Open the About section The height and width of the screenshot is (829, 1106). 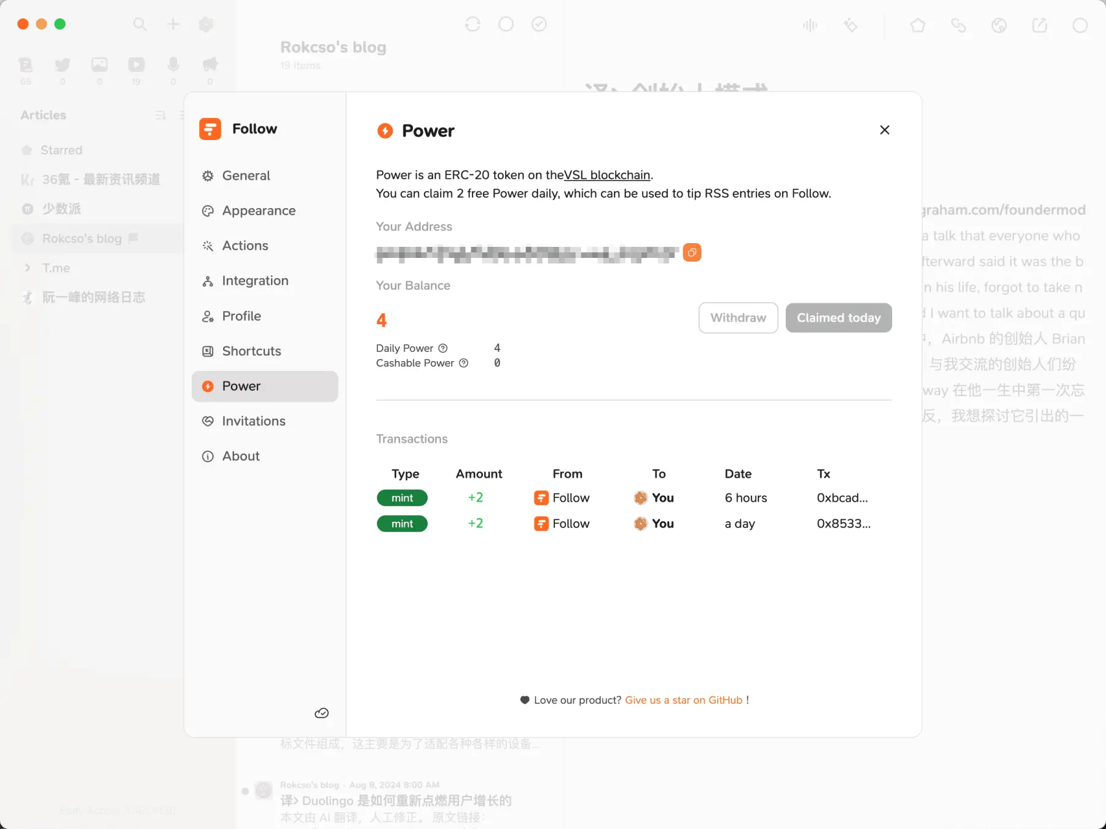pos(265,456)
